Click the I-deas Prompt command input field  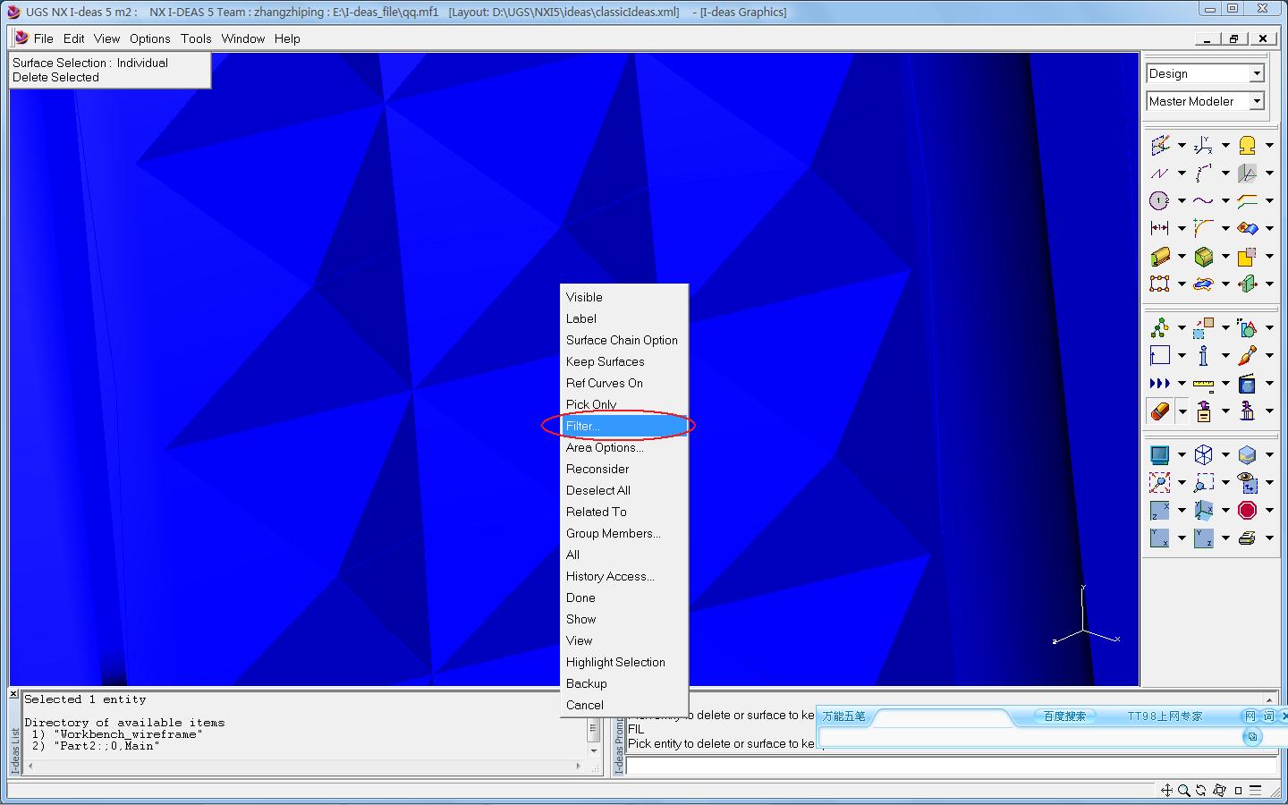tap(950, 767)
